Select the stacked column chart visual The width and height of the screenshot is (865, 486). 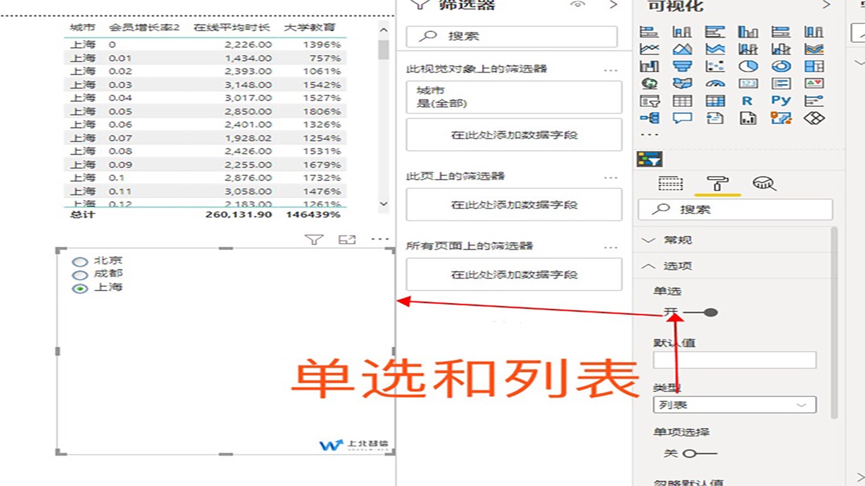682,32
